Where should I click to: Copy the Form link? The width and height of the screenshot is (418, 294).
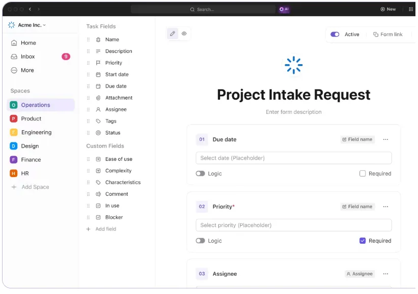387,35
